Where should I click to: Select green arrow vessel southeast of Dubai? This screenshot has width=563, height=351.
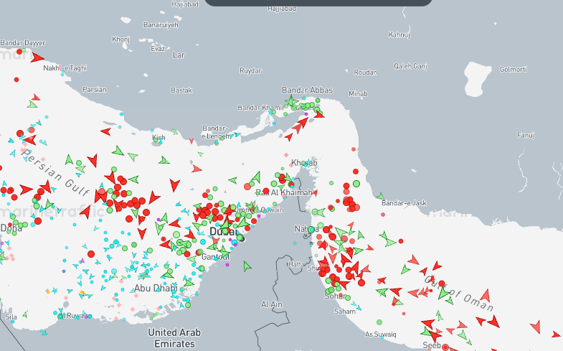(247, 266)
